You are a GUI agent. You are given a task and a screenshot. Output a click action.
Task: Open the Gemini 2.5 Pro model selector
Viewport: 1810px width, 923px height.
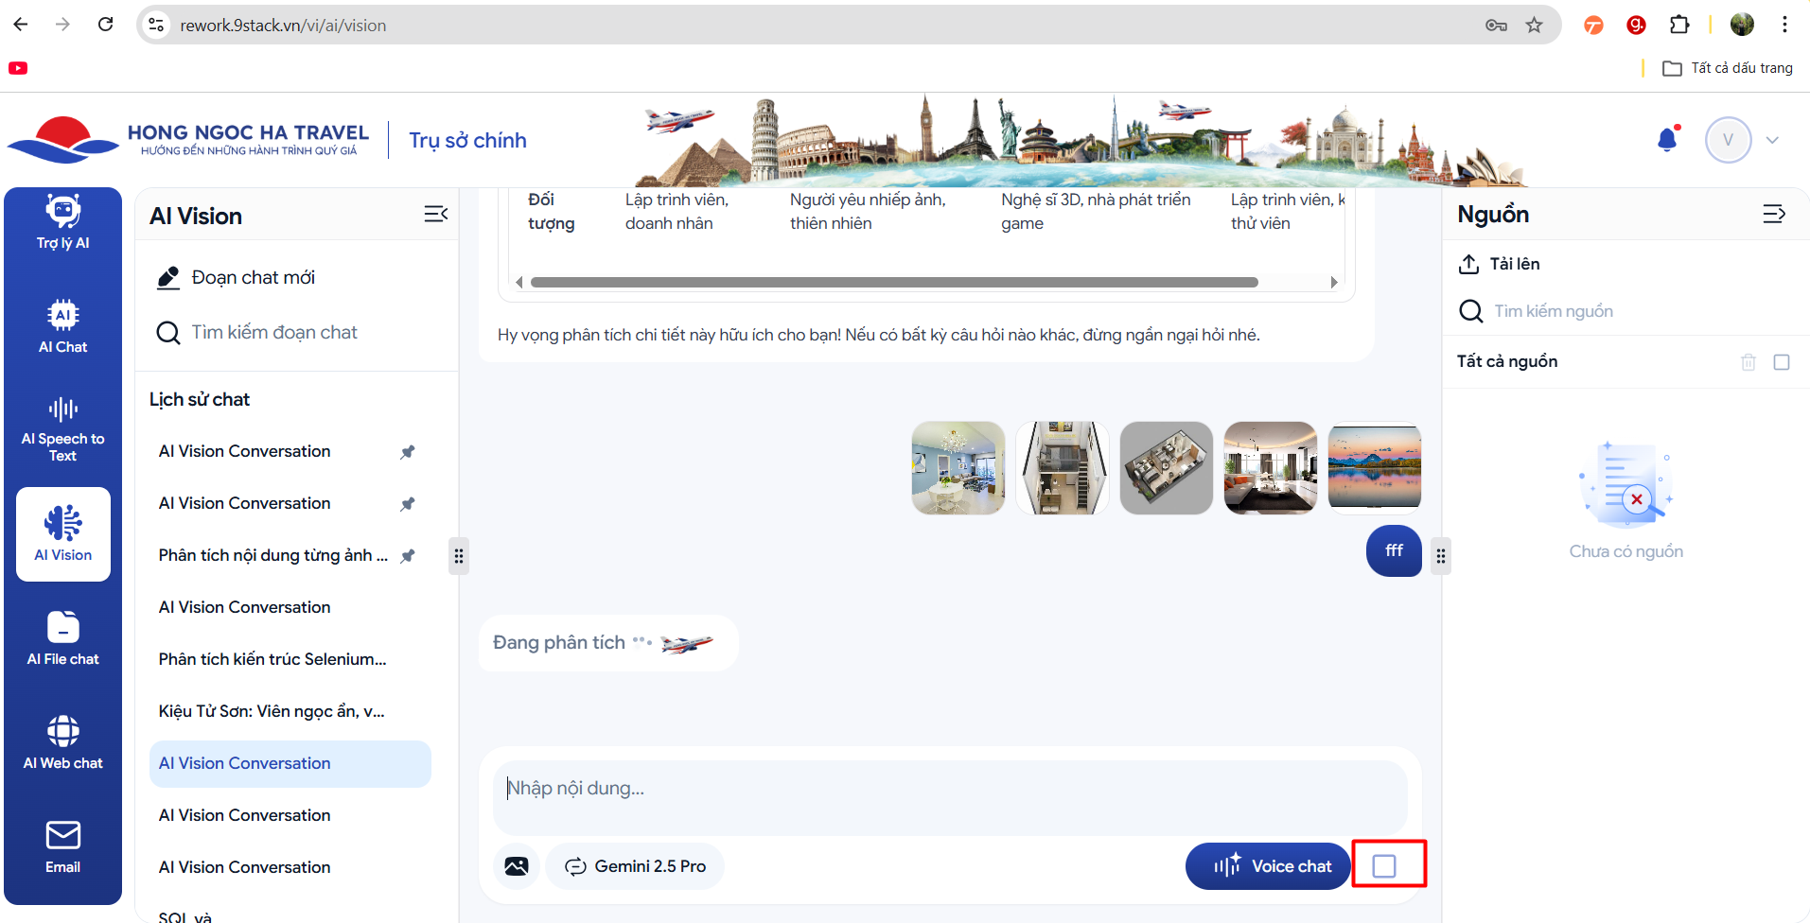click(635, 866)
